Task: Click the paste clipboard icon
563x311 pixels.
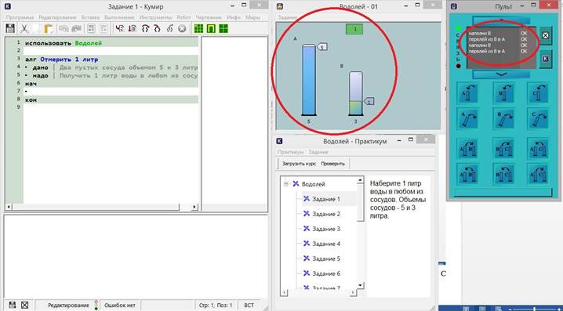Action: 49,29
